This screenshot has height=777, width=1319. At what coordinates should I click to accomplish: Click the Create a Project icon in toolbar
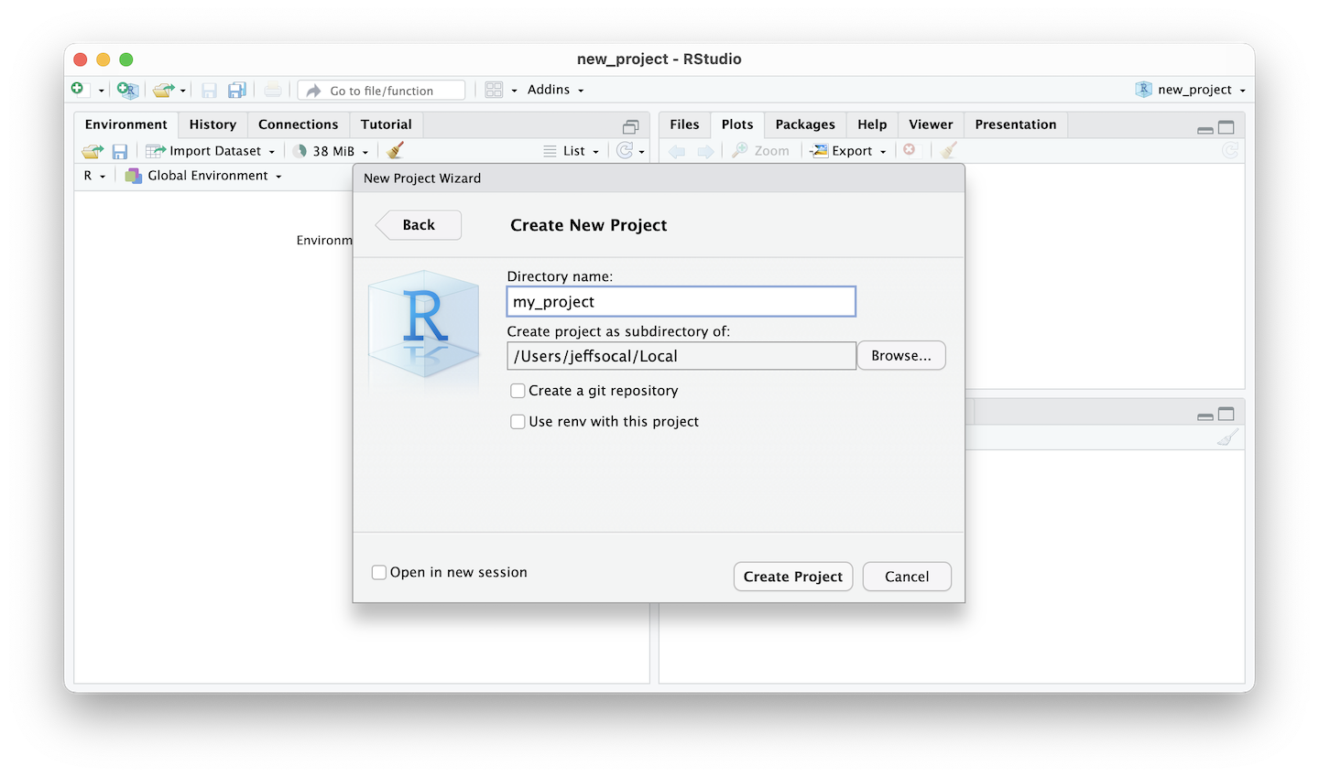tap(127, 90)
